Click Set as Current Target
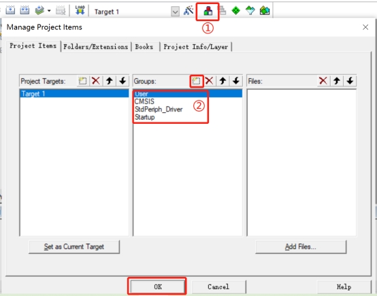This screenshot has height=296, width=377. (x=74, y=247)
